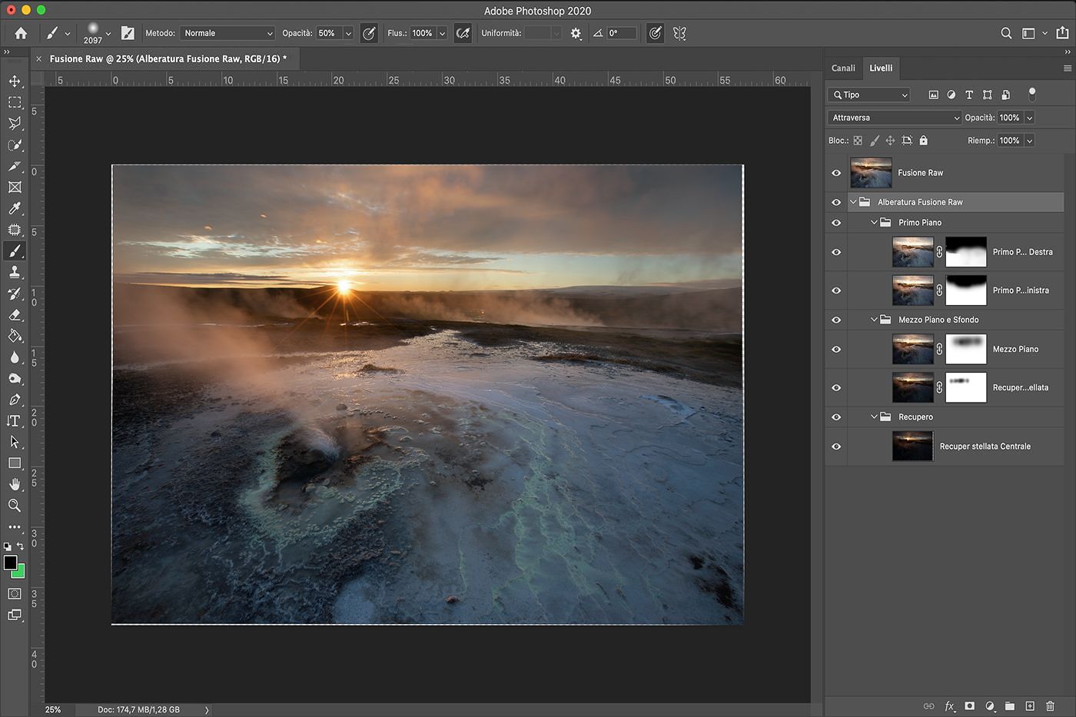The width and height of the screenshot is (1076, 717).
Task: Select the Crop tool in toolbar
Action: coord(15,166)
